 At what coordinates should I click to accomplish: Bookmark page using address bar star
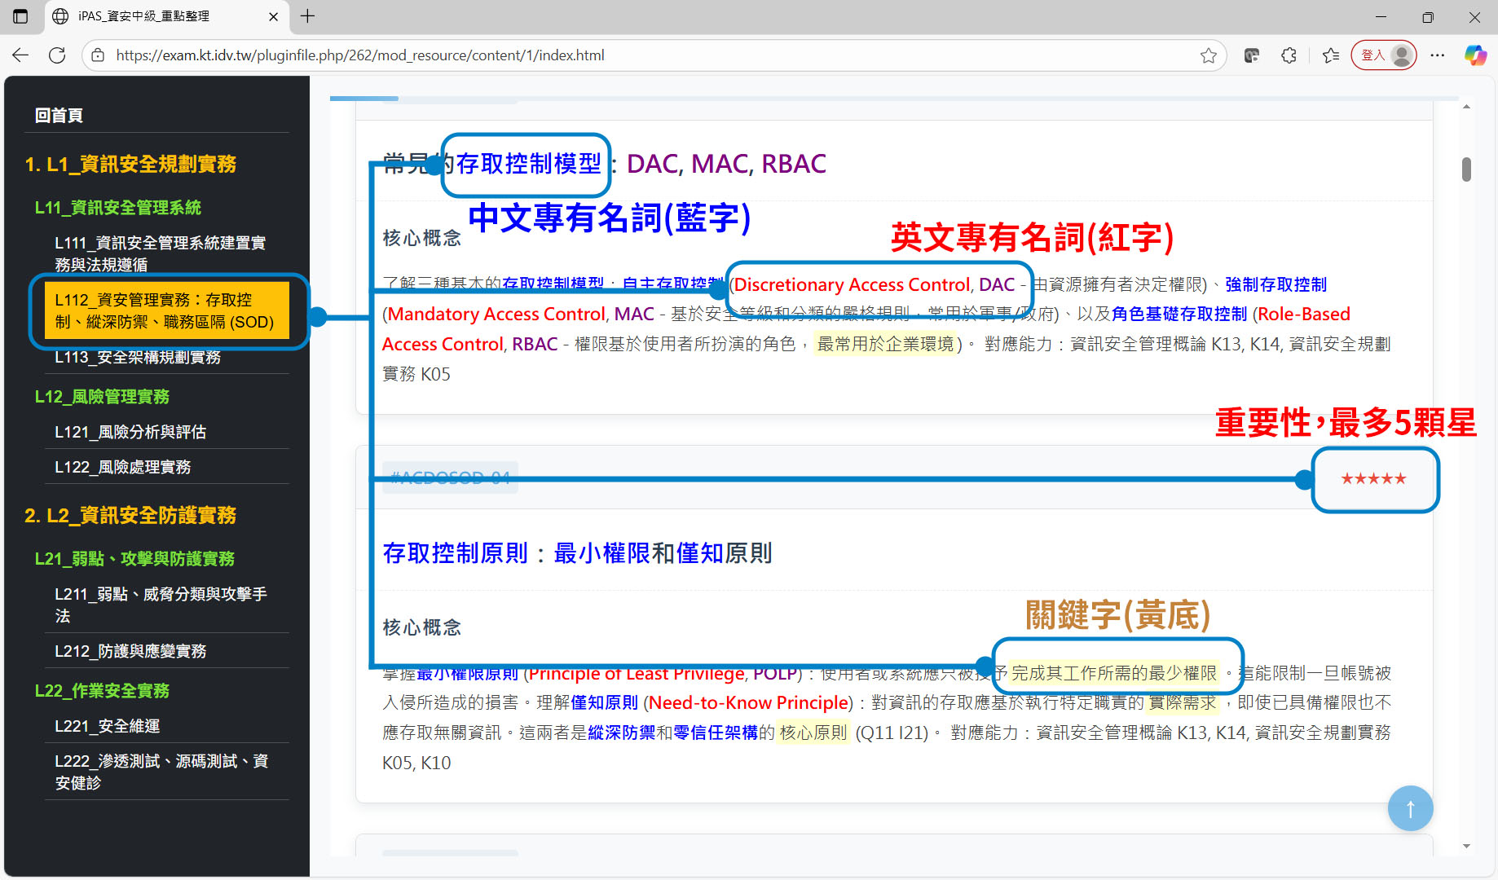tap(1208, 55)
